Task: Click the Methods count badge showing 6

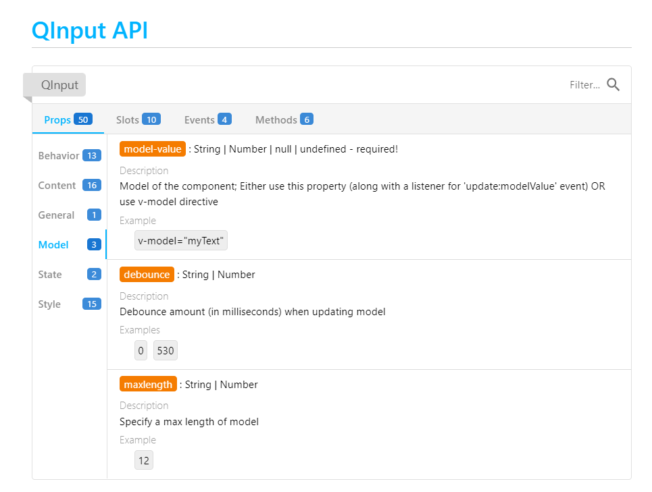Action: point(306,119)
